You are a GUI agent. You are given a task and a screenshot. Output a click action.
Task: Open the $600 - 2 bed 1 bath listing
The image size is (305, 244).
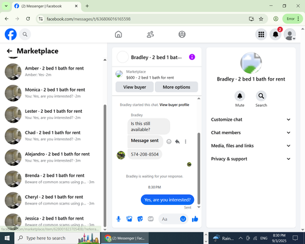[x=150, y=77]
